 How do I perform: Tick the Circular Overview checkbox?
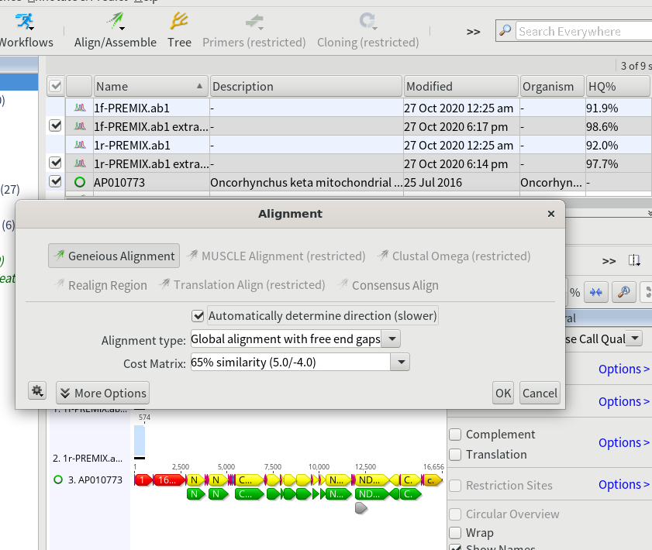pos(455,514)
